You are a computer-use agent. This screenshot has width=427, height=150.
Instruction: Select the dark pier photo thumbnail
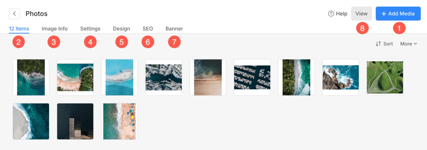click(75, 121)
